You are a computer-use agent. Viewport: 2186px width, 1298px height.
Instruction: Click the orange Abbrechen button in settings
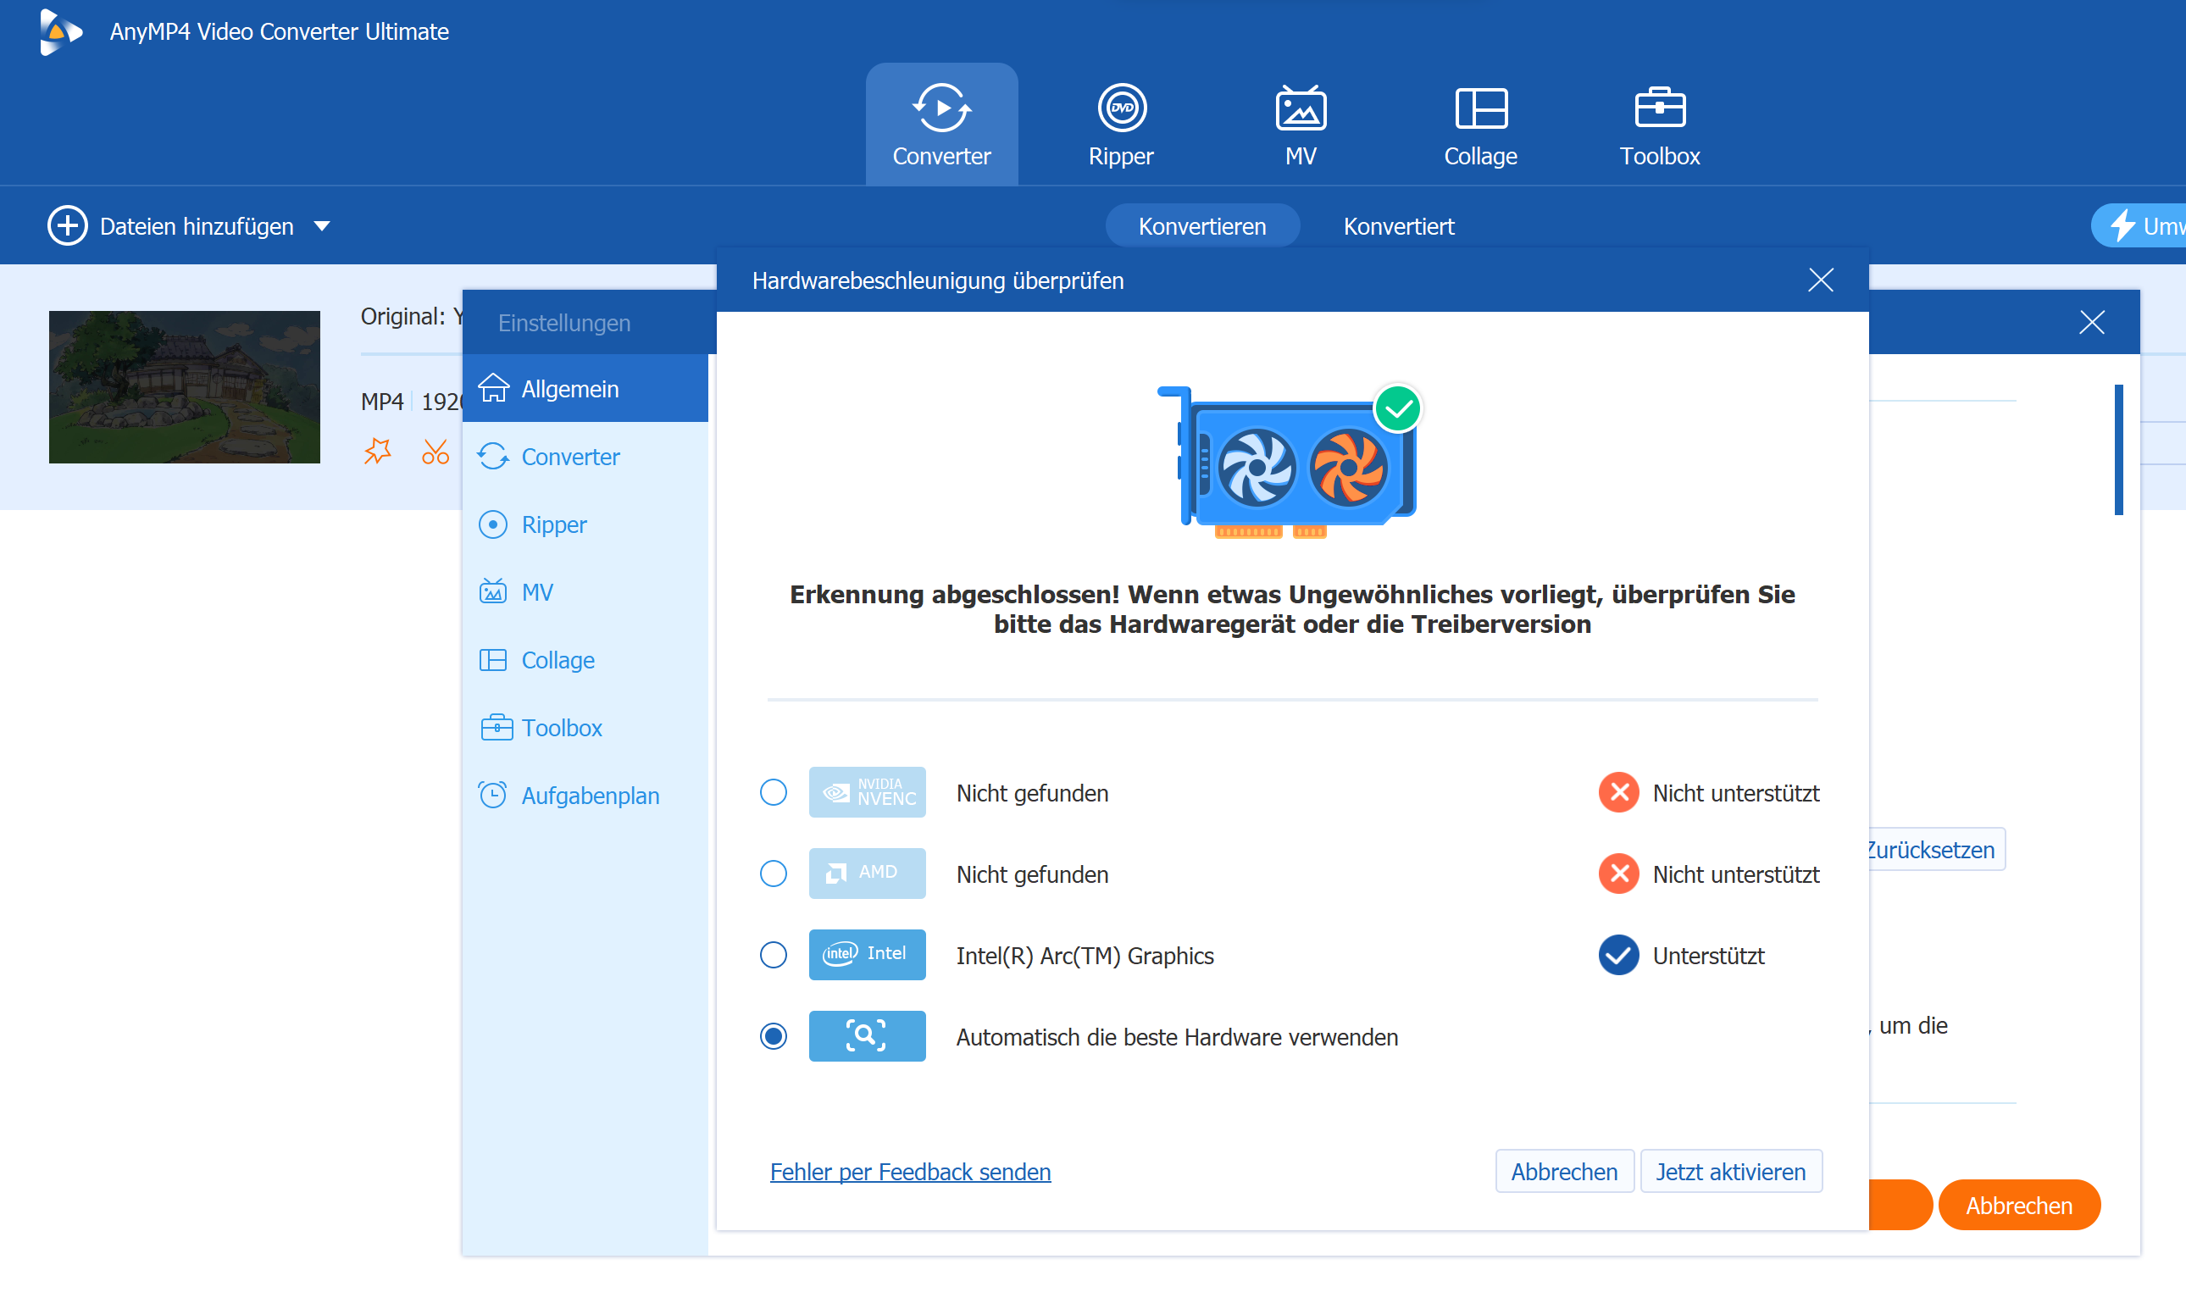[2019, 1206]
